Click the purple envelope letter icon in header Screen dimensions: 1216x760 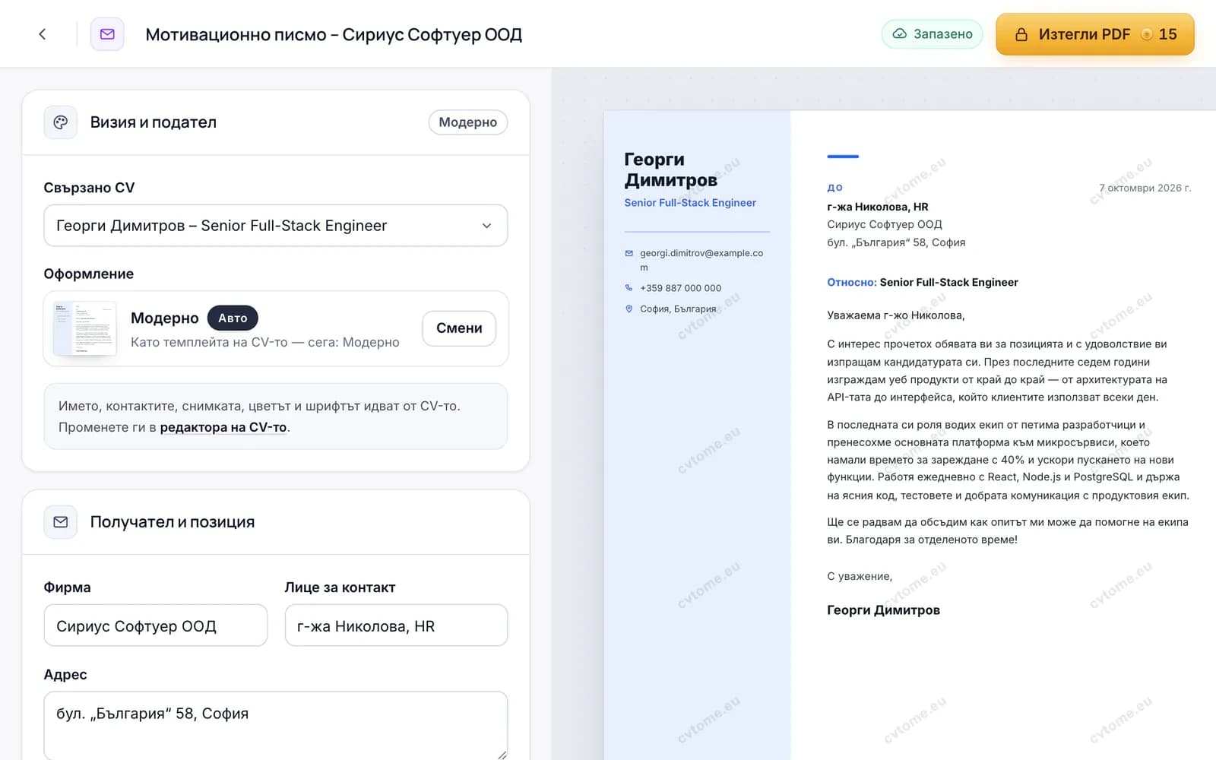[107, 34]
